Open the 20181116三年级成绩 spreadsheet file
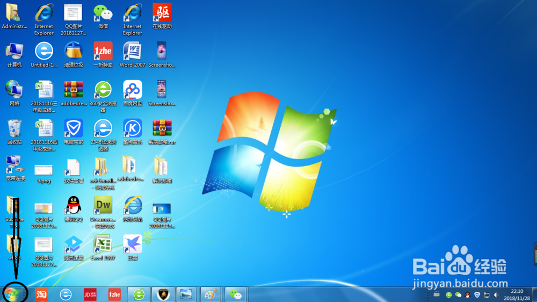This screenshot has width=537, height=302. pos(44,97)
